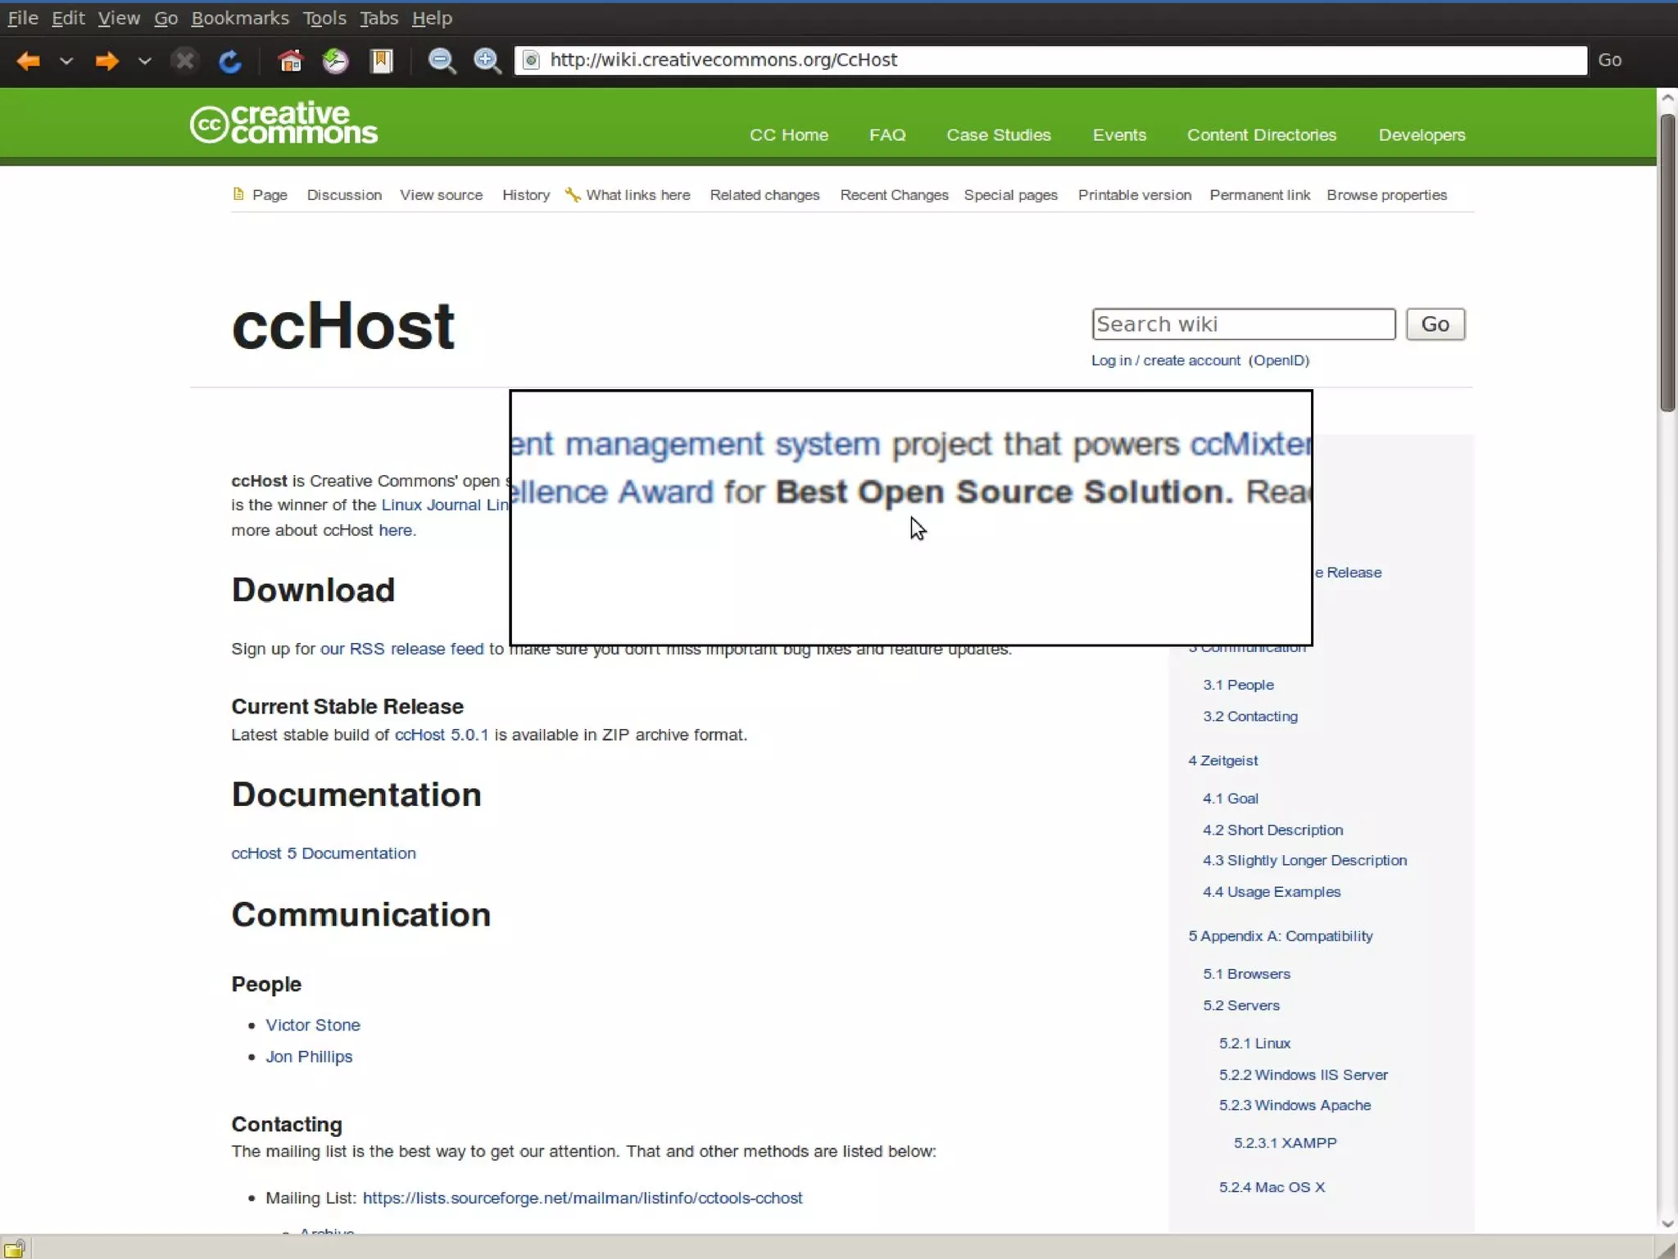Reload the page with refresh icon
Screen dimensions: 1678x1259
click(229, 61)
